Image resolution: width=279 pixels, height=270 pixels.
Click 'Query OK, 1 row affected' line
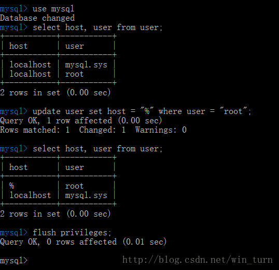click(81, 121)
